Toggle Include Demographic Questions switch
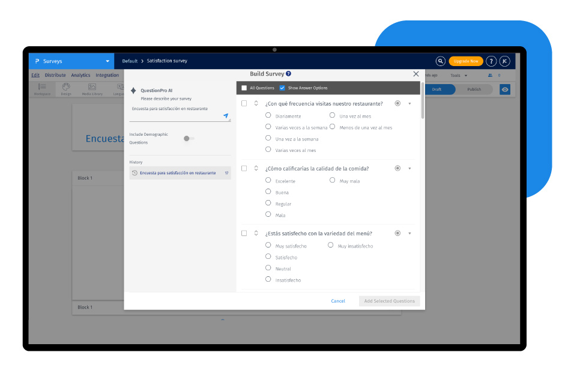Image resolution: width=565 pixels, height=376 pixels. (189, 138)
